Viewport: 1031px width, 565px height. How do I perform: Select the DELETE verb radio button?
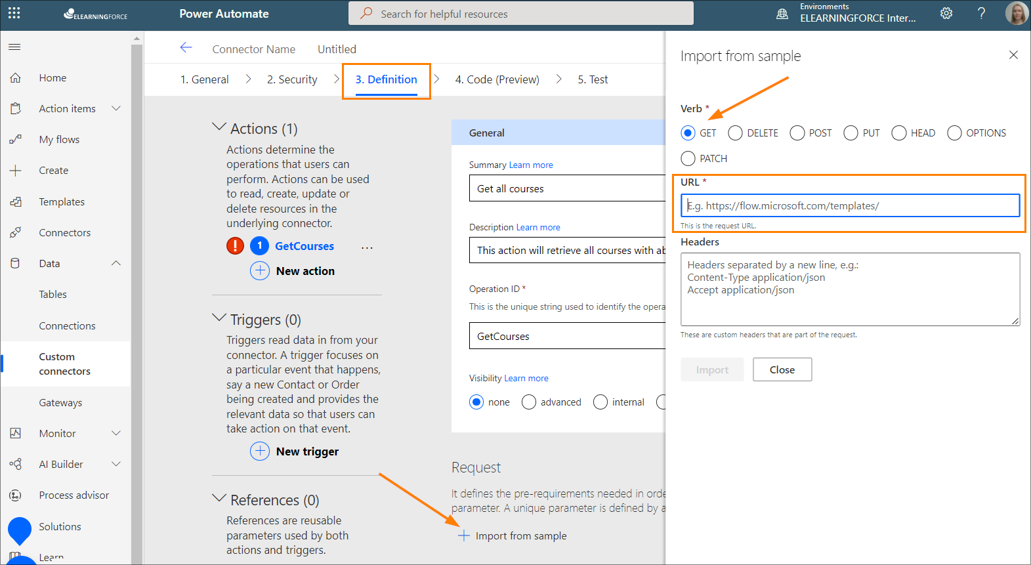[x=735, y=133]
